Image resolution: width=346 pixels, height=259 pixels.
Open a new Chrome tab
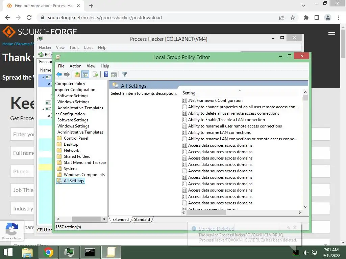point(91,6)
